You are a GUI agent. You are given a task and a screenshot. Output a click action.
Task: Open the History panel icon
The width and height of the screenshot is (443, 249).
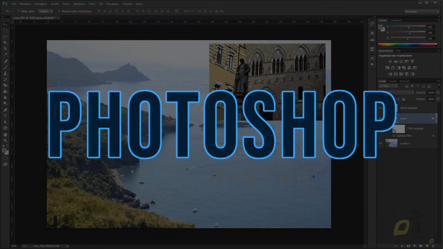pos(372,24)
